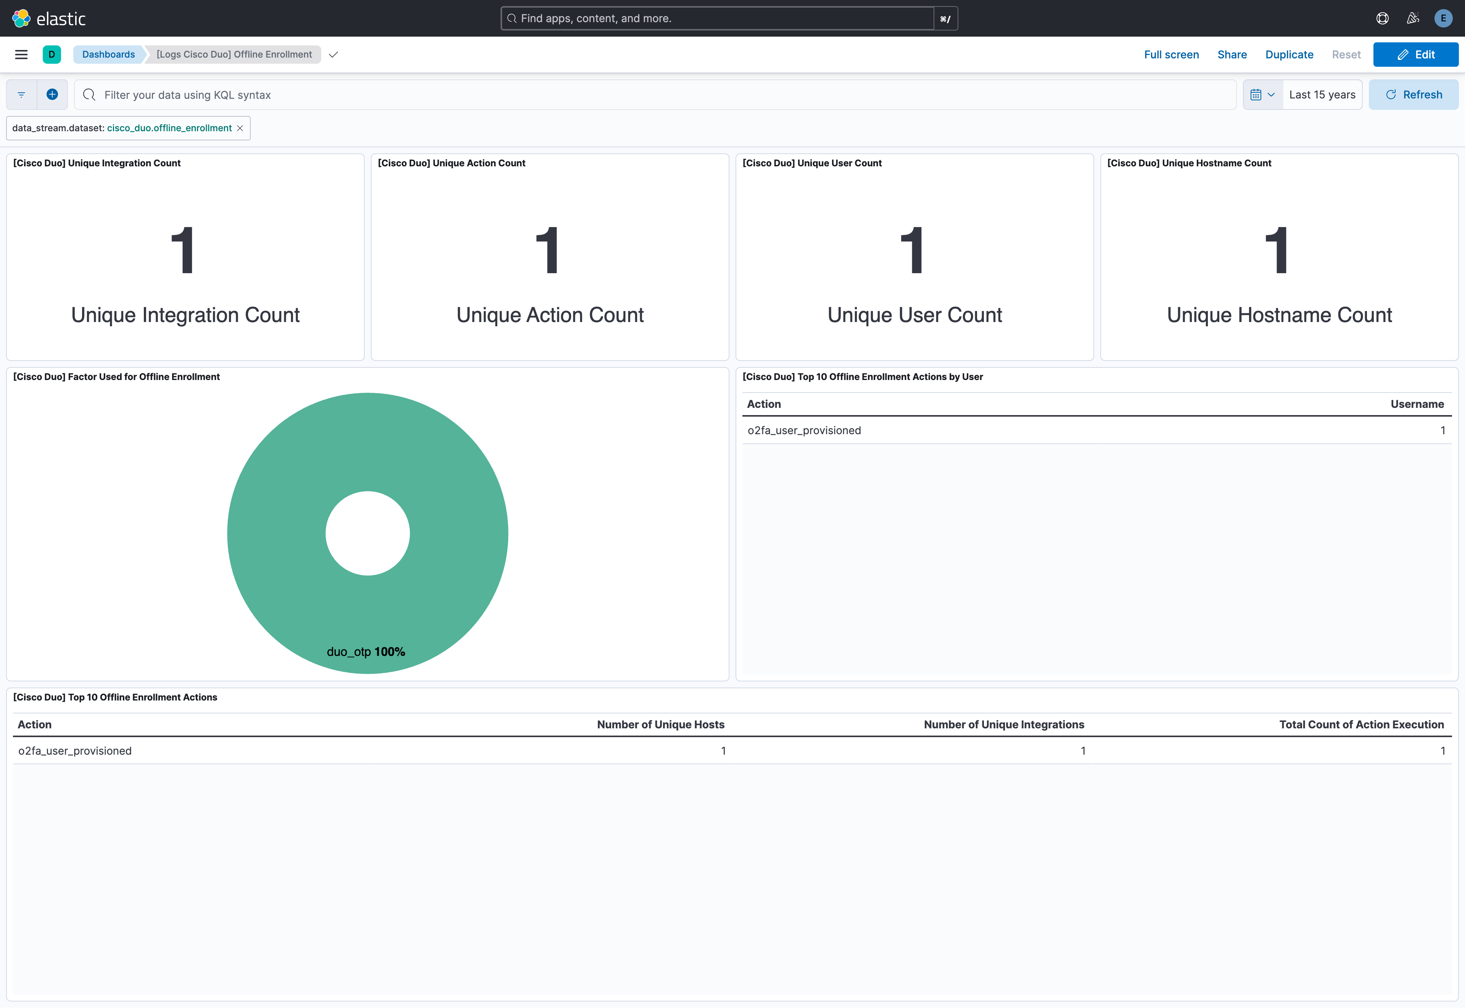This screenshot has height=1008, width=1465.
Task: Open the Help life-ring icon
Action: pos(1383,18)
